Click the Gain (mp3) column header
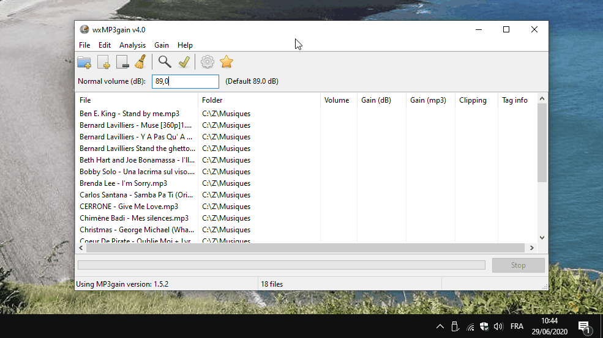Image resolution: width=603 pixels, height=338 pixels. click(430, 100)
